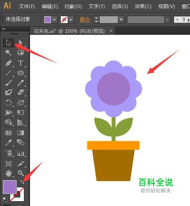Viewport: 190px width, 206px height.
Task: Collapse the tools panel with double arrows
Action: (x=4, y=29)
